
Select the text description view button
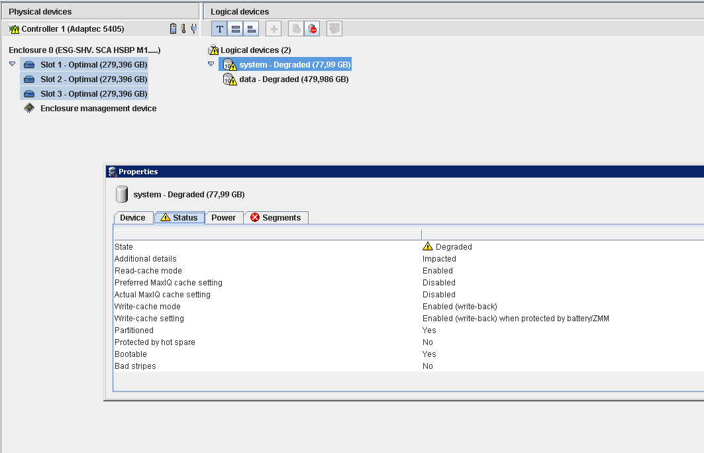220,29
